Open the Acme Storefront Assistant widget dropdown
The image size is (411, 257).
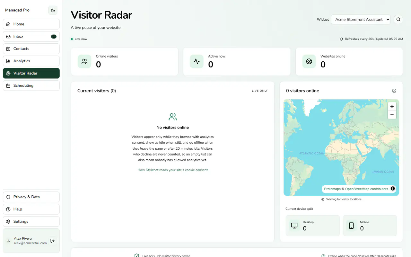(361, 20)
